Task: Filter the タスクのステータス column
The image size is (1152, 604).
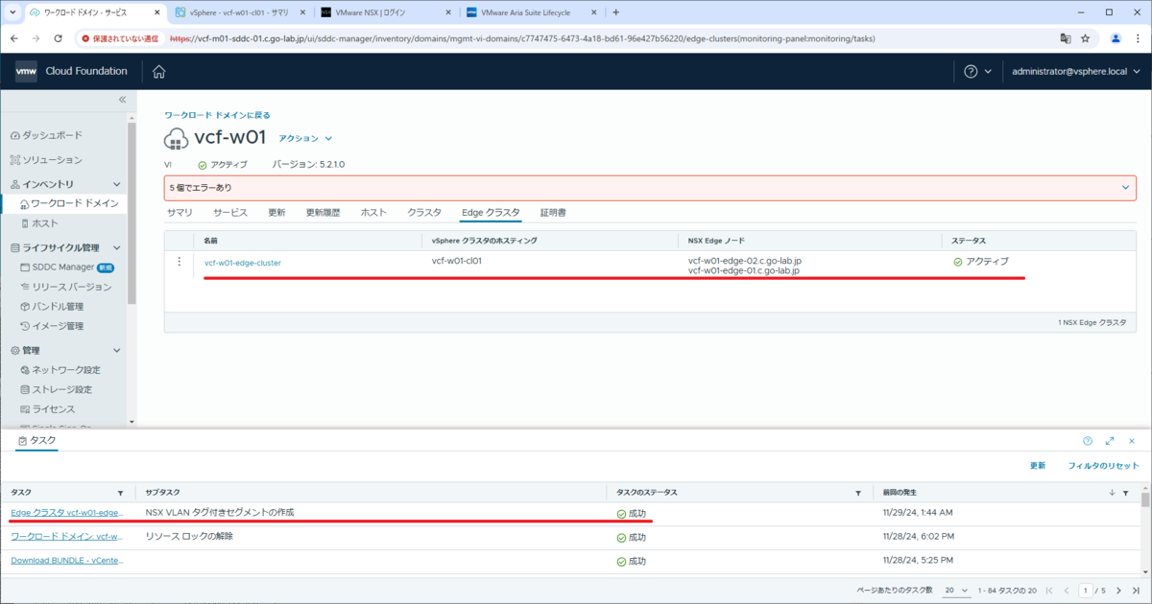Action: coord(858,493)
